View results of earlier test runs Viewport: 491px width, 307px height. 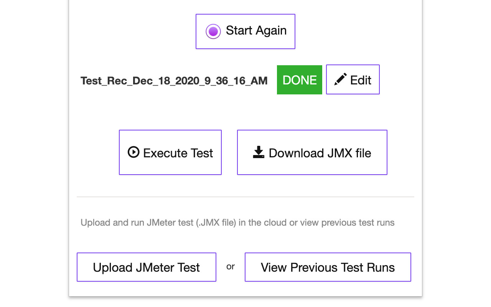pos(328,267)
